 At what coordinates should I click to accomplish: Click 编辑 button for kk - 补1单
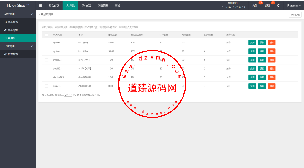262,51
